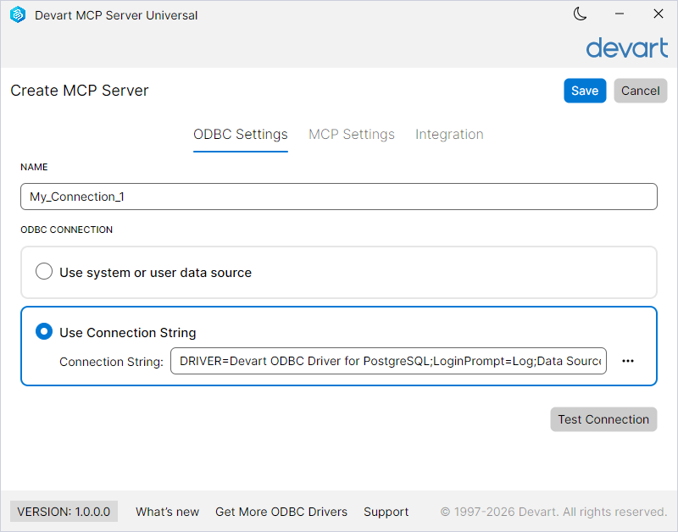
Task: Close the Devart MCP Server window
Action: click(659, 14)
